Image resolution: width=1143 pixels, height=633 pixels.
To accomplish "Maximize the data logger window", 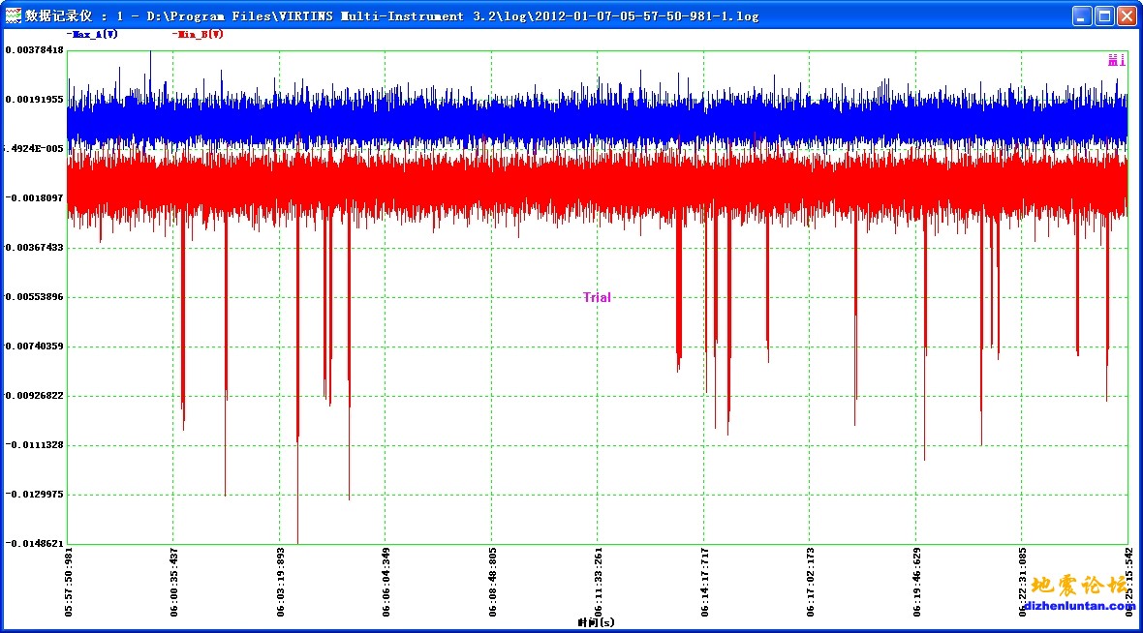I will (1104, 16).
